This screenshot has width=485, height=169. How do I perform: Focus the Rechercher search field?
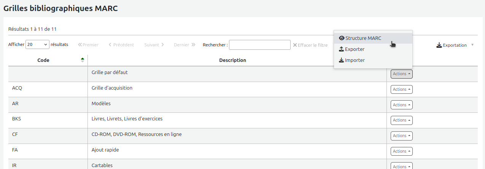click(x=260, y=45)
